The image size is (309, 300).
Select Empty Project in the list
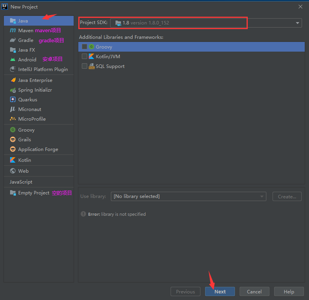(39, 193)
